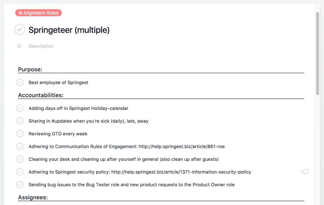Screen dimensions: 324x205
Task: Select the Accountabilities: section heading
Action: coord(41,95)
